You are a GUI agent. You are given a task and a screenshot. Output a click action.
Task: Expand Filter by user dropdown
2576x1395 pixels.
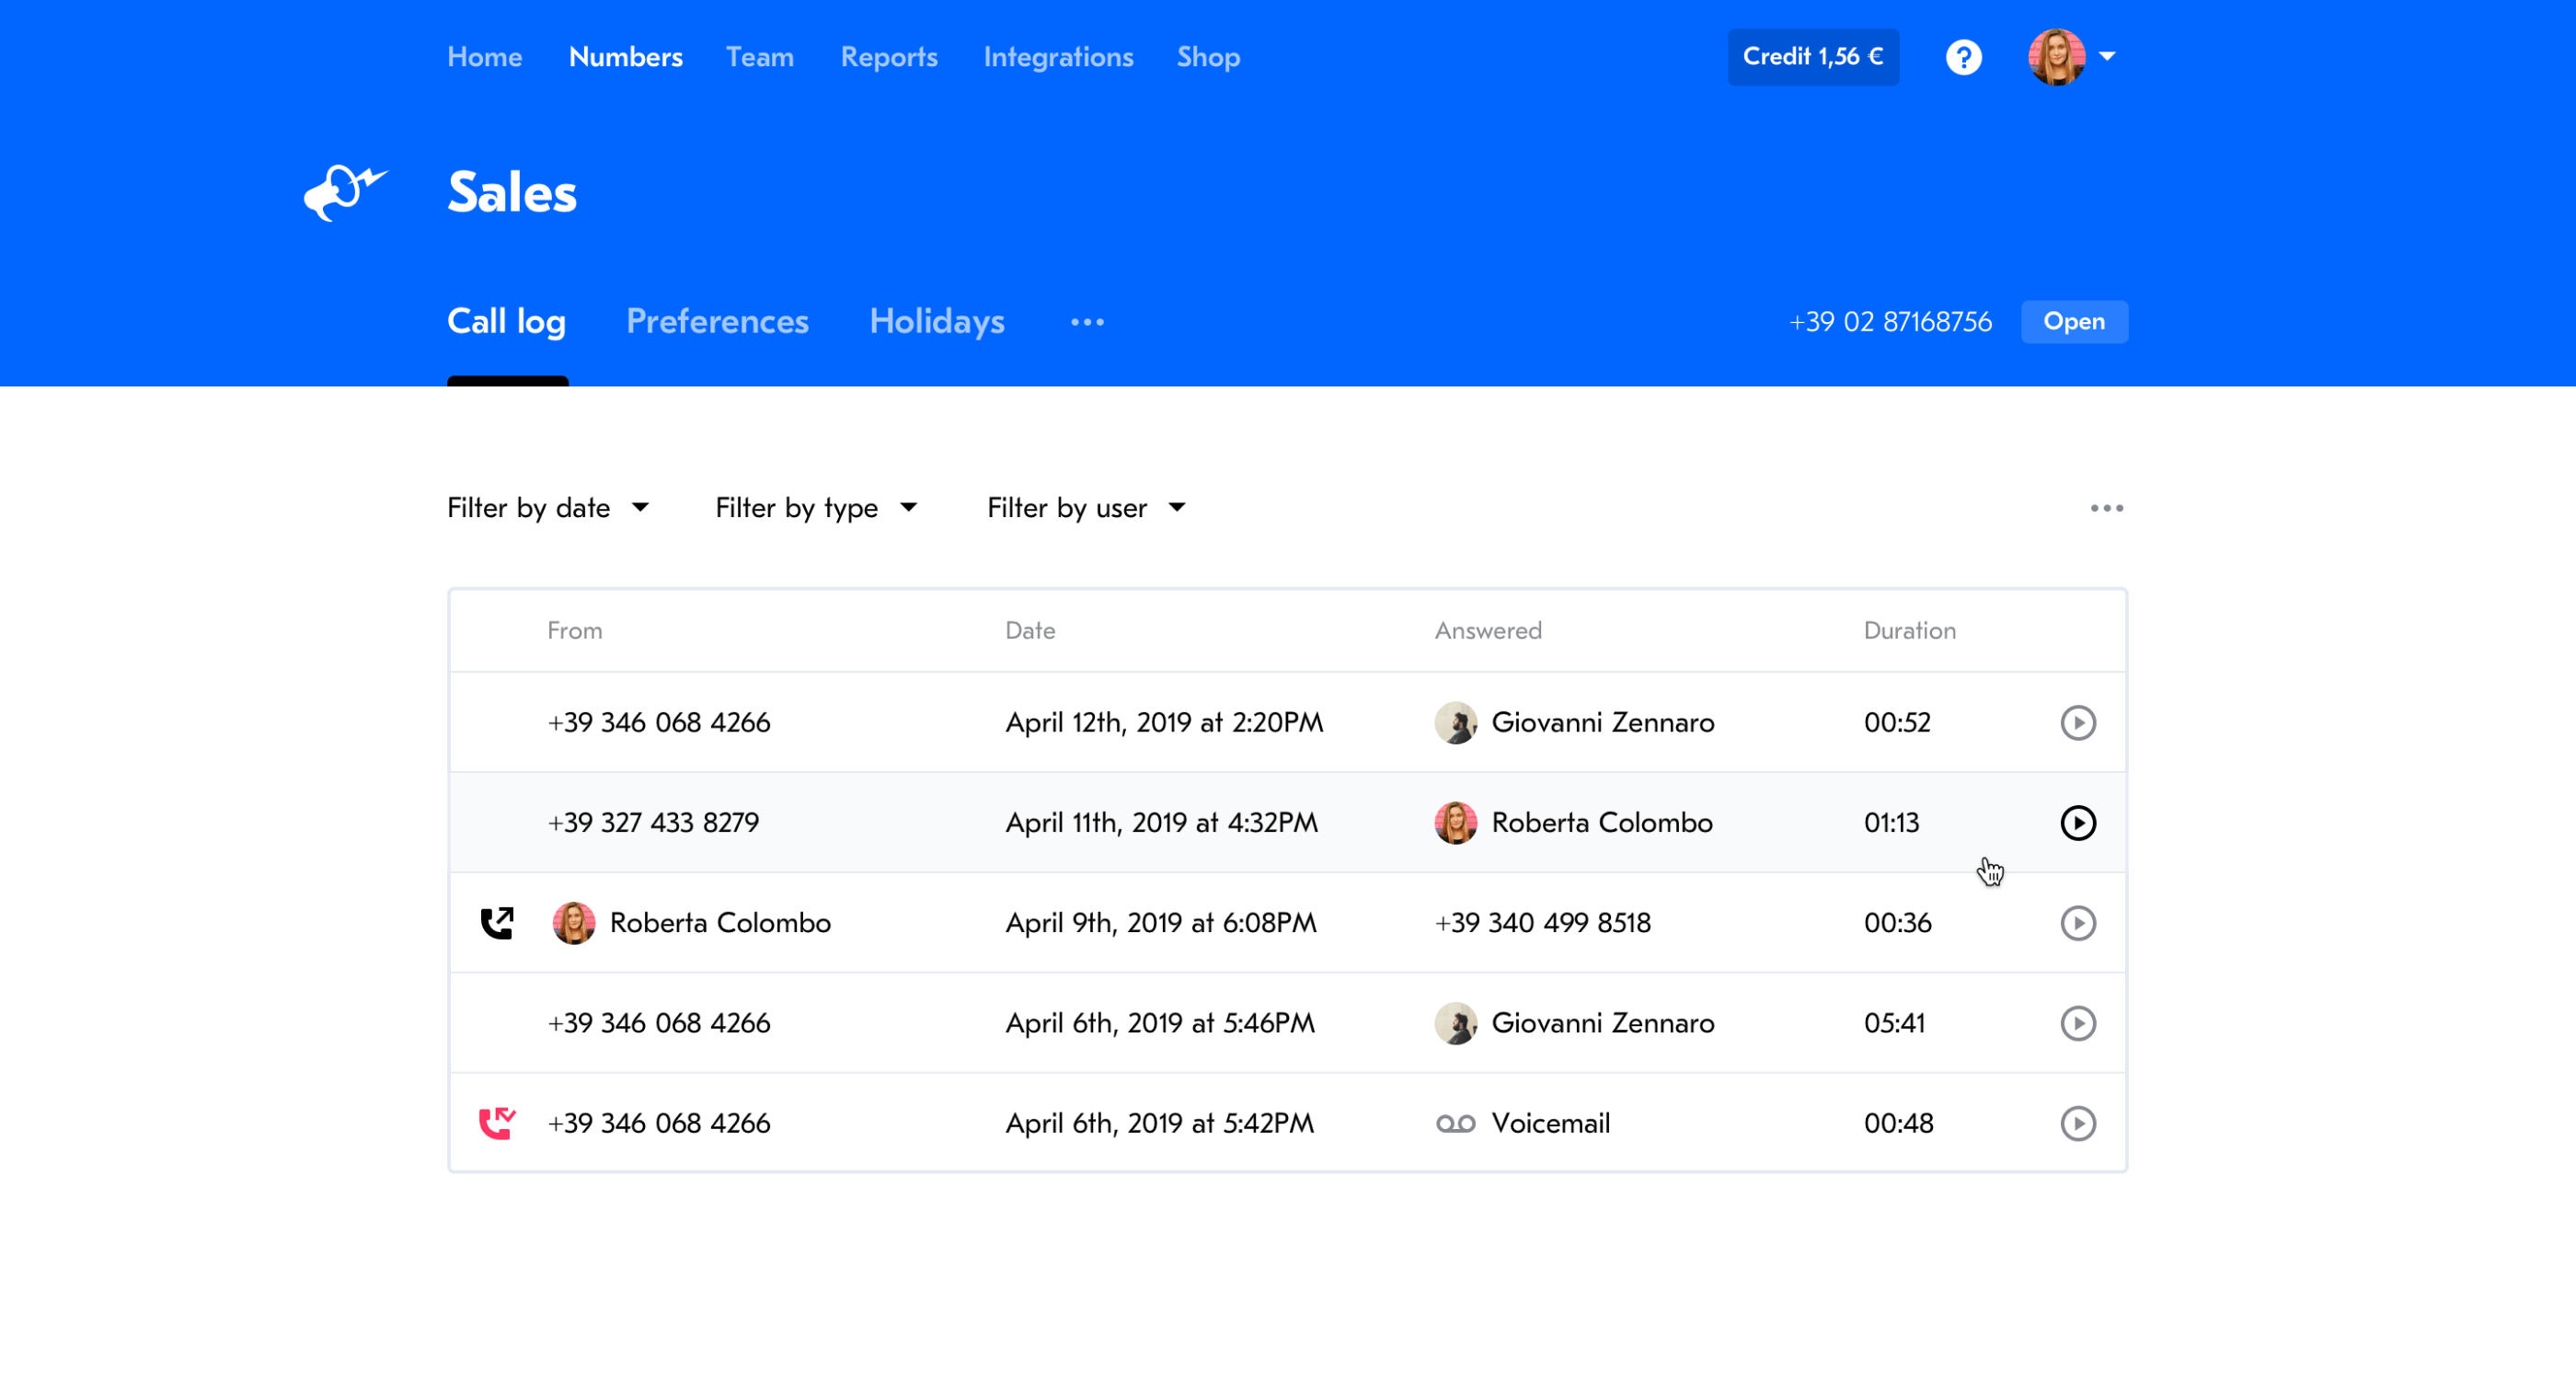pos(1085,508)
